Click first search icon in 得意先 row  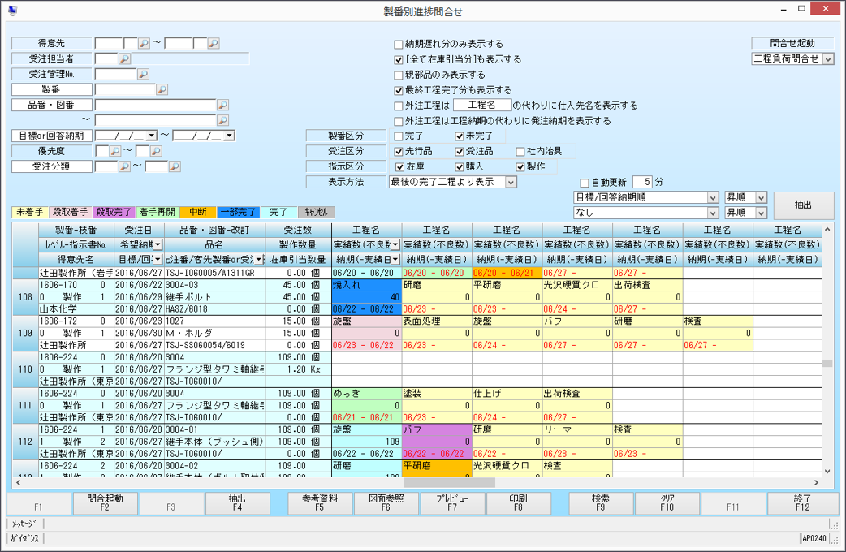(x=144, y=43)
